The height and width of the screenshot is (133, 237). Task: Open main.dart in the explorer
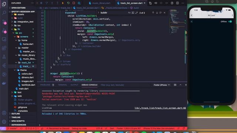tap(23, 89)
